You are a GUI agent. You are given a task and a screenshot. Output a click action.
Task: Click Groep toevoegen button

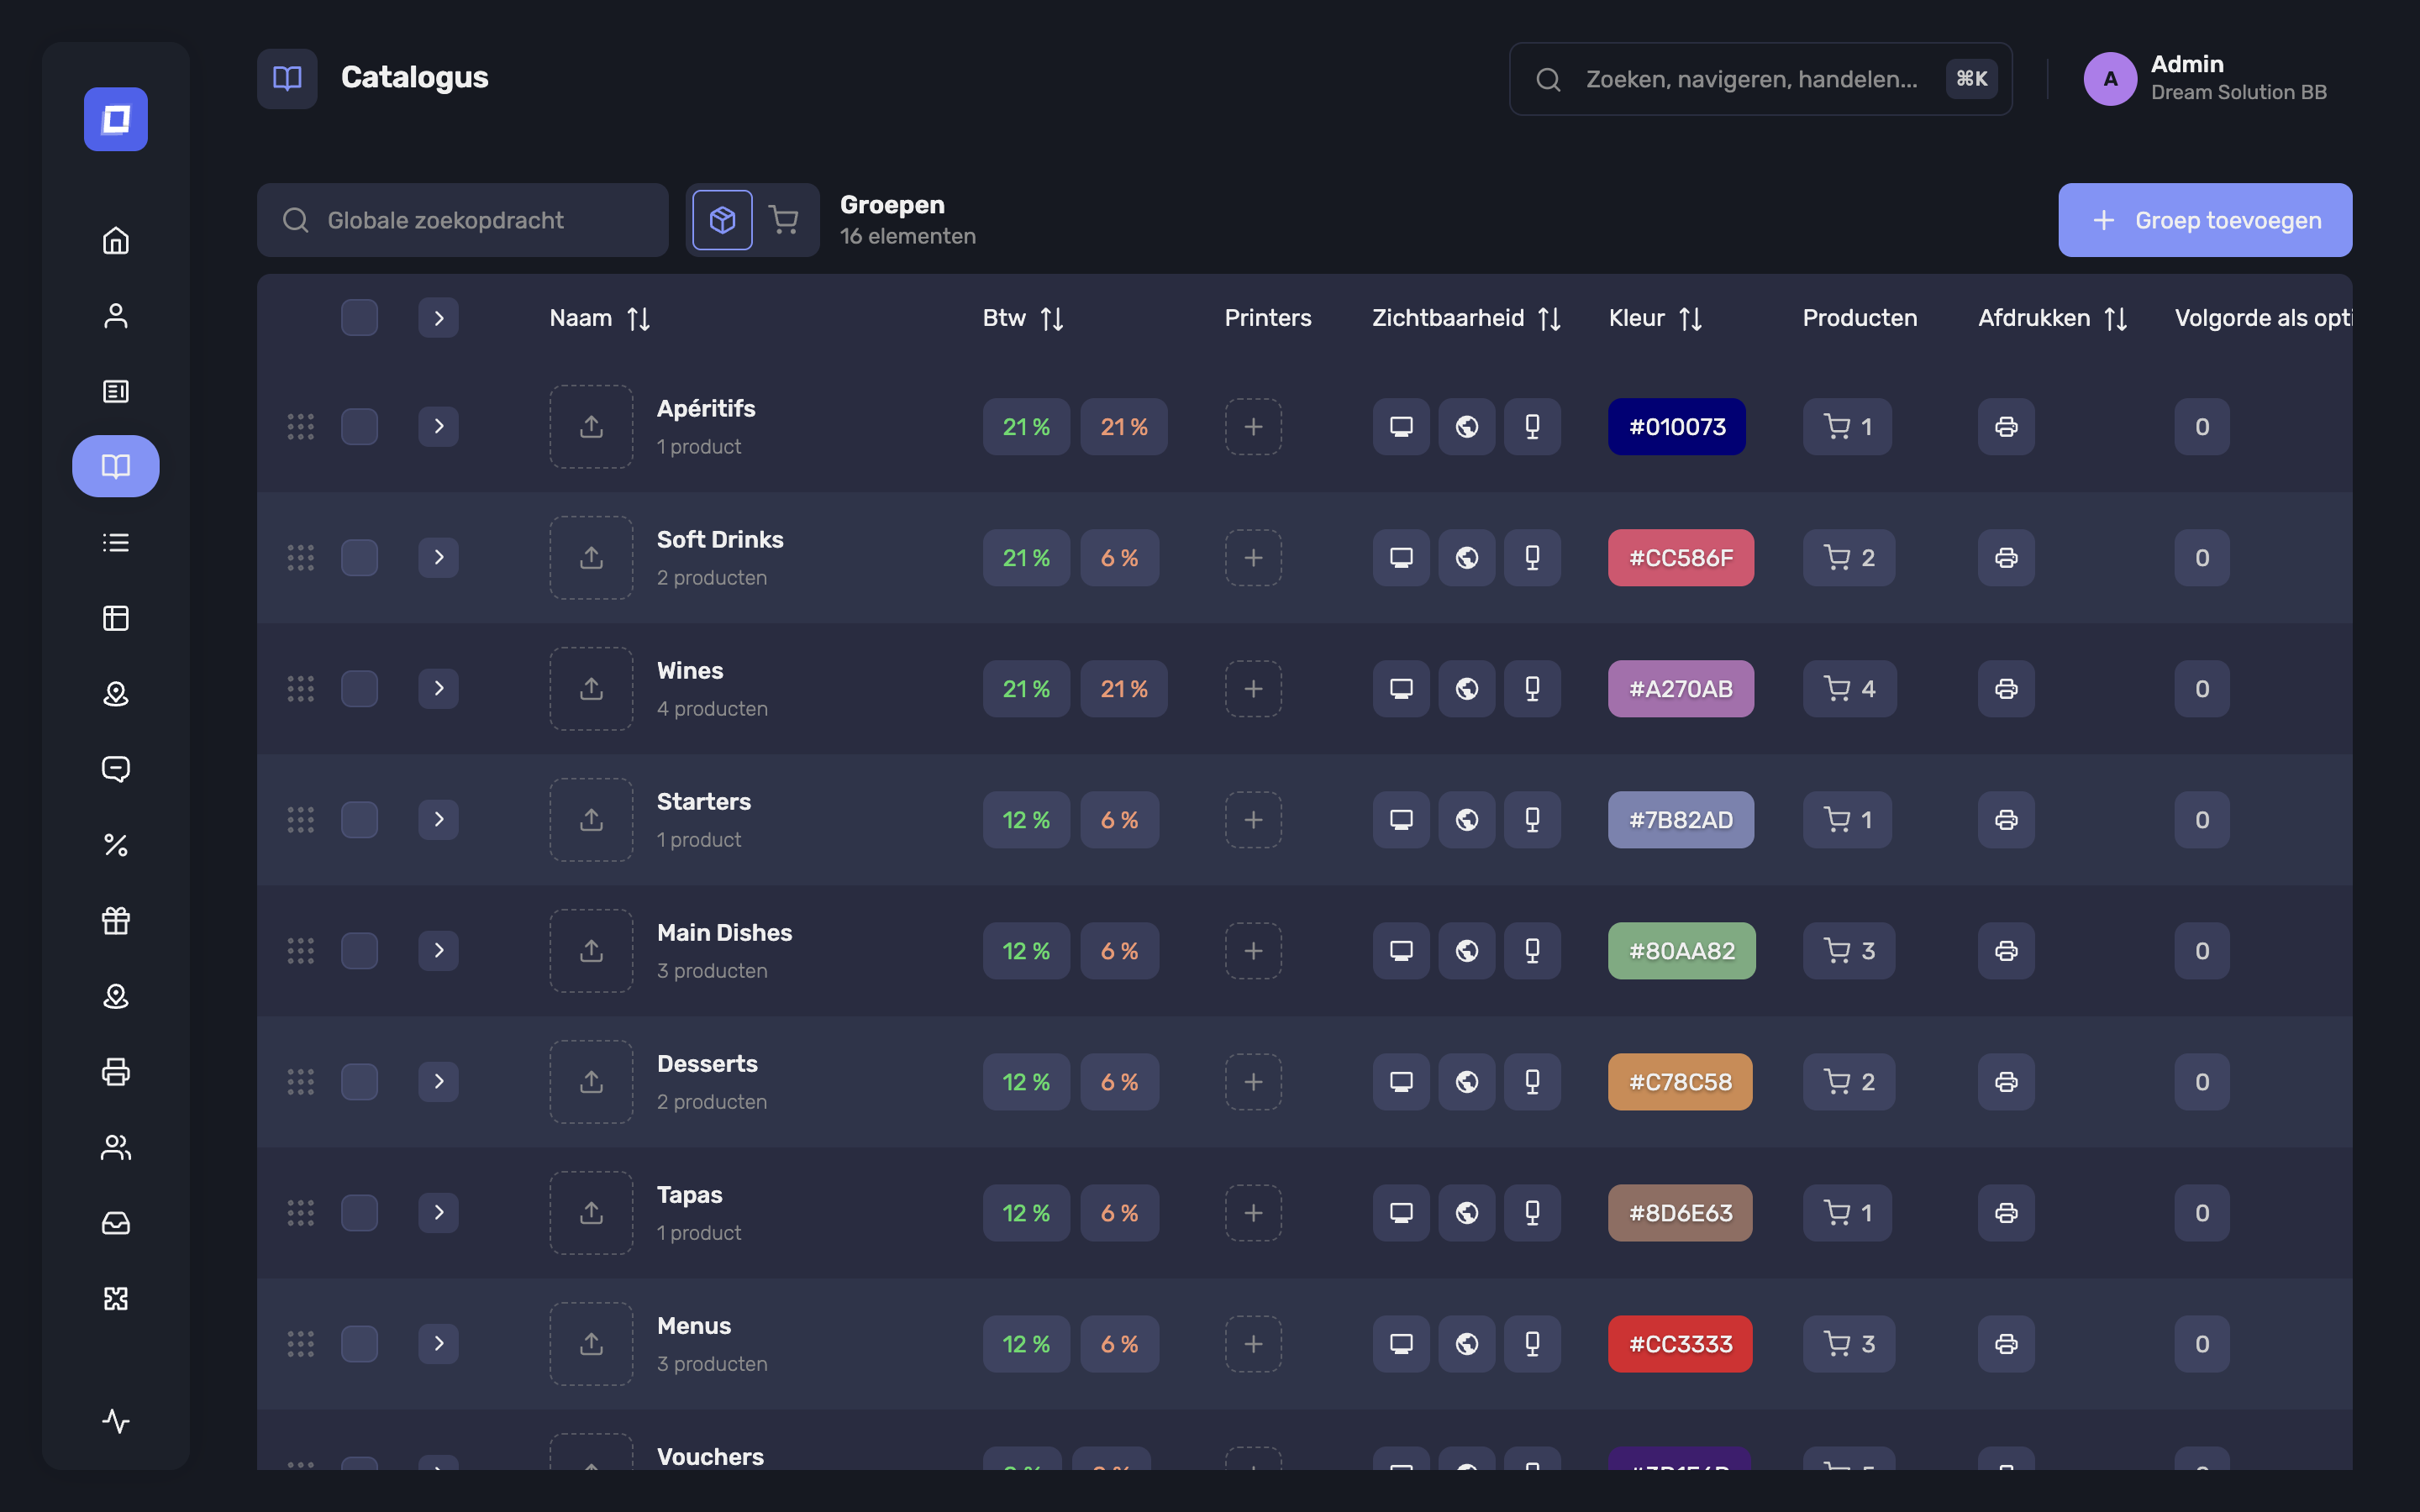pos(2205,220)
